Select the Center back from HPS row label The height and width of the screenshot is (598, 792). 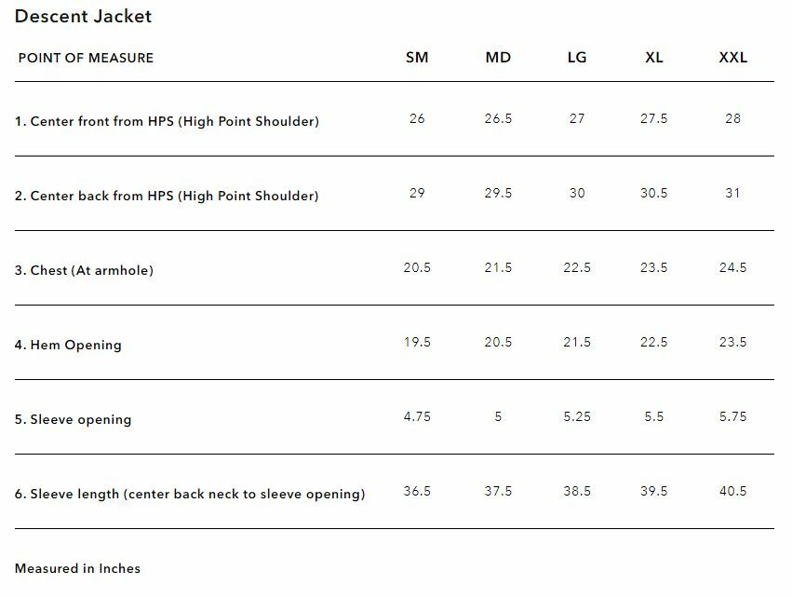coord(167,196)
